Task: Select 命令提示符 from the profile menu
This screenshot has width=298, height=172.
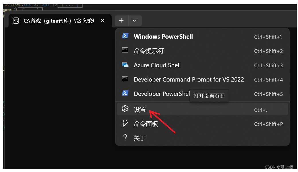Action: [x=149, y=51]
